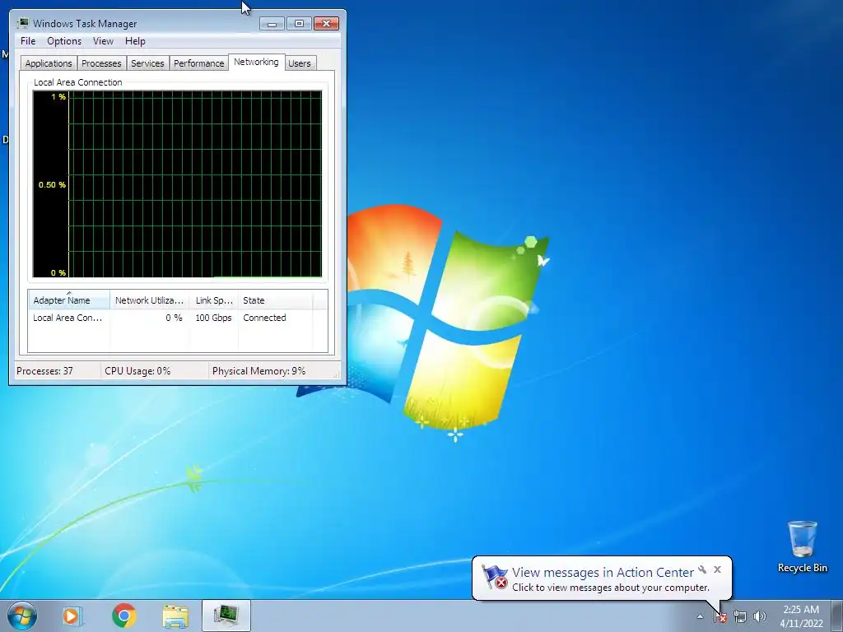Close the Action Center notification balloon
The height and width of the screenshot is (632, 843).
717,569
